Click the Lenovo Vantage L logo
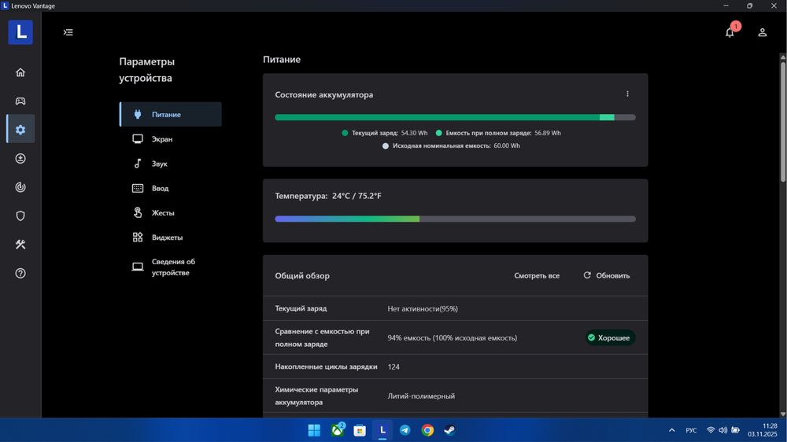Screen dimensions: 787x442 coord(20,32)
